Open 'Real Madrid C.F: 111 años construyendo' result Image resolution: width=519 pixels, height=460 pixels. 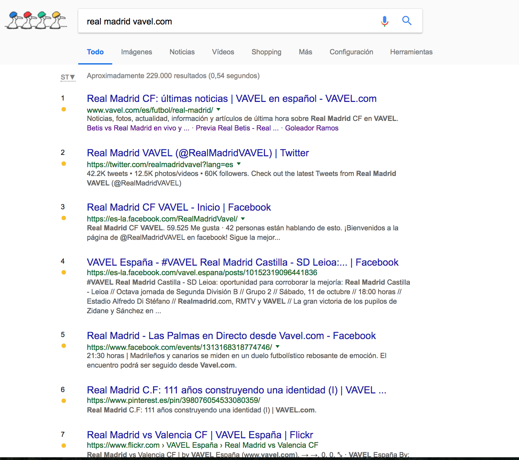[x=237, y=390]
